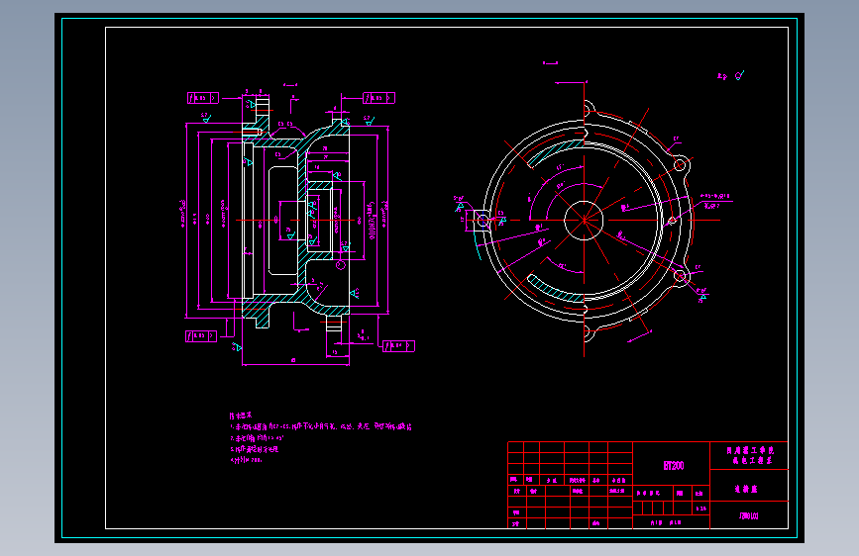This screenshot has height=556, width=859.
Task: Pick the lower-right bolt hole on flange
Action: coord(680,276)
